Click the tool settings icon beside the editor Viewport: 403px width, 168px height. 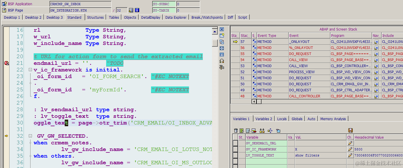[222, 67]
